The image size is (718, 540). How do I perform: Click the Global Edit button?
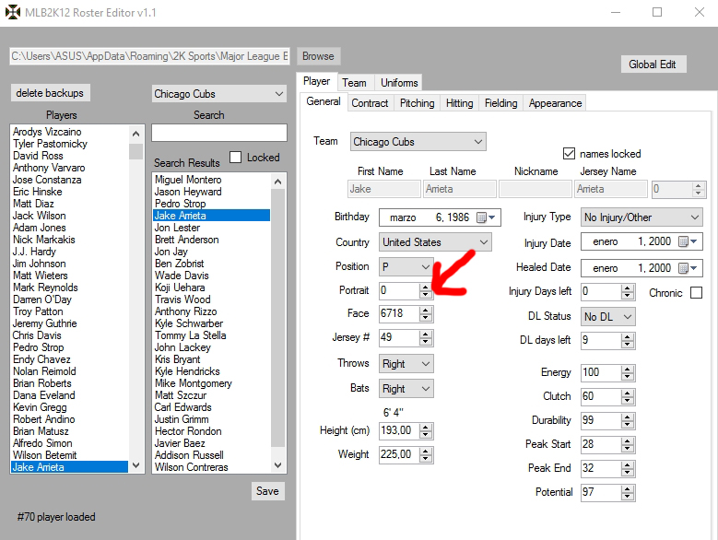pyautogui.click(x=653, y=65)
